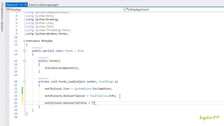
Task: Switch to the Form1.cs [Конструктор] tab
Action: point(43,5)
